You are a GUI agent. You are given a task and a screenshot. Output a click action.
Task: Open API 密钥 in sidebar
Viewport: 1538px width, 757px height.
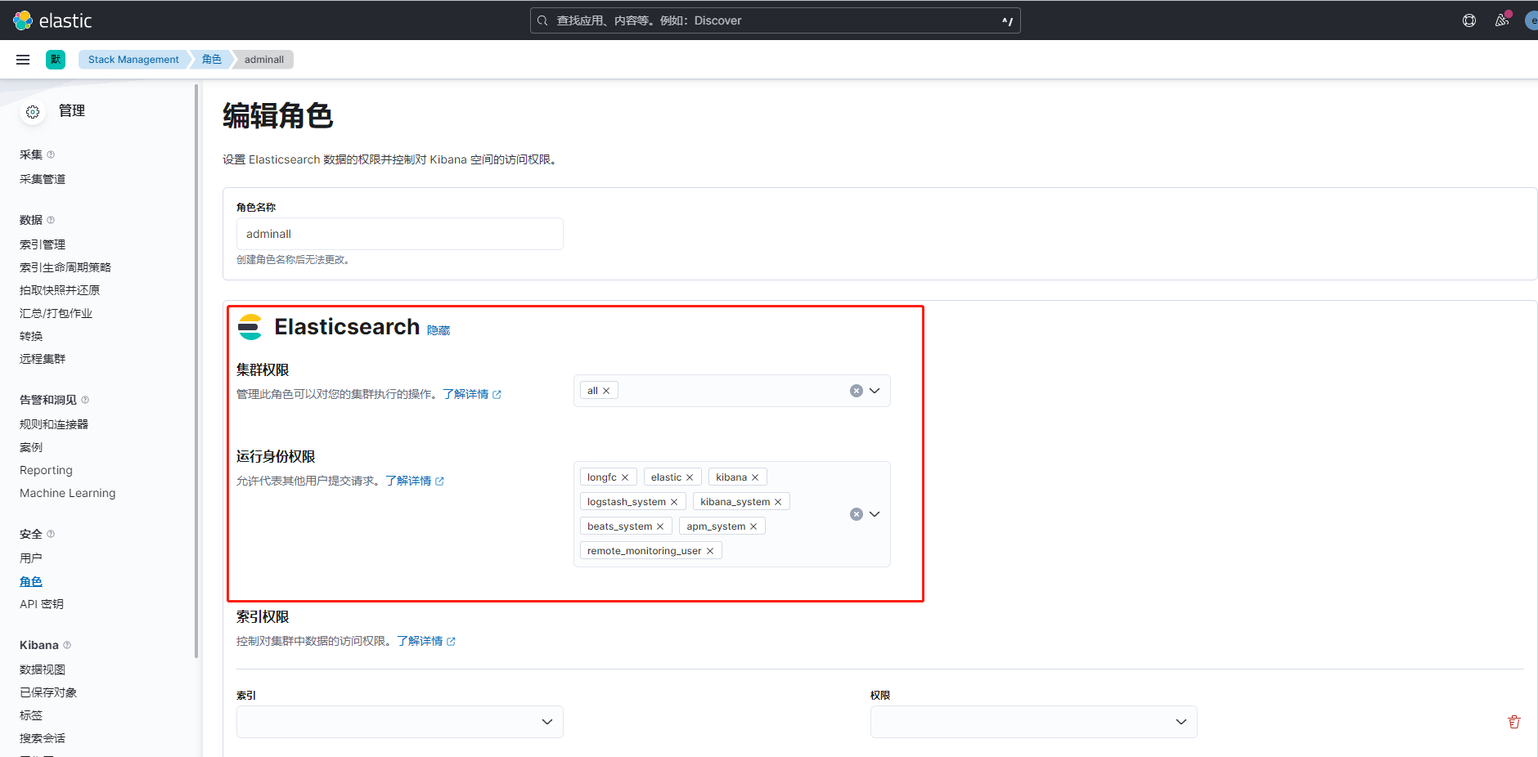42,604
